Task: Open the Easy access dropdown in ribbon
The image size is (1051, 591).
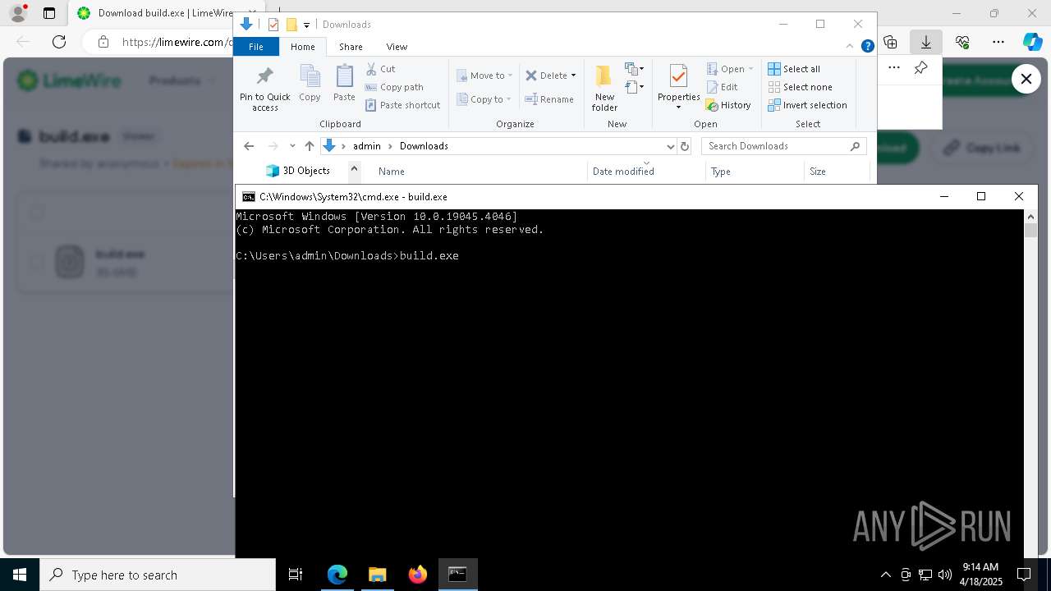Action: point(634,86)
